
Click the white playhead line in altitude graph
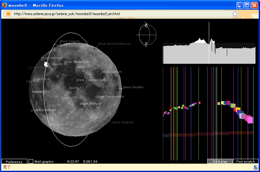(x=209, y=43)
